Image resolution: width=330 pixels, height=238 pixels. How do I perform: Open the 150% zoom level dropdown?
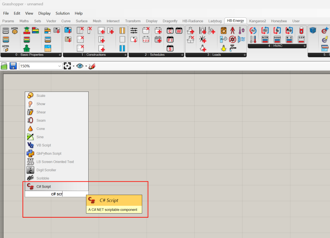pyautogui.click(x=60, y=66)
